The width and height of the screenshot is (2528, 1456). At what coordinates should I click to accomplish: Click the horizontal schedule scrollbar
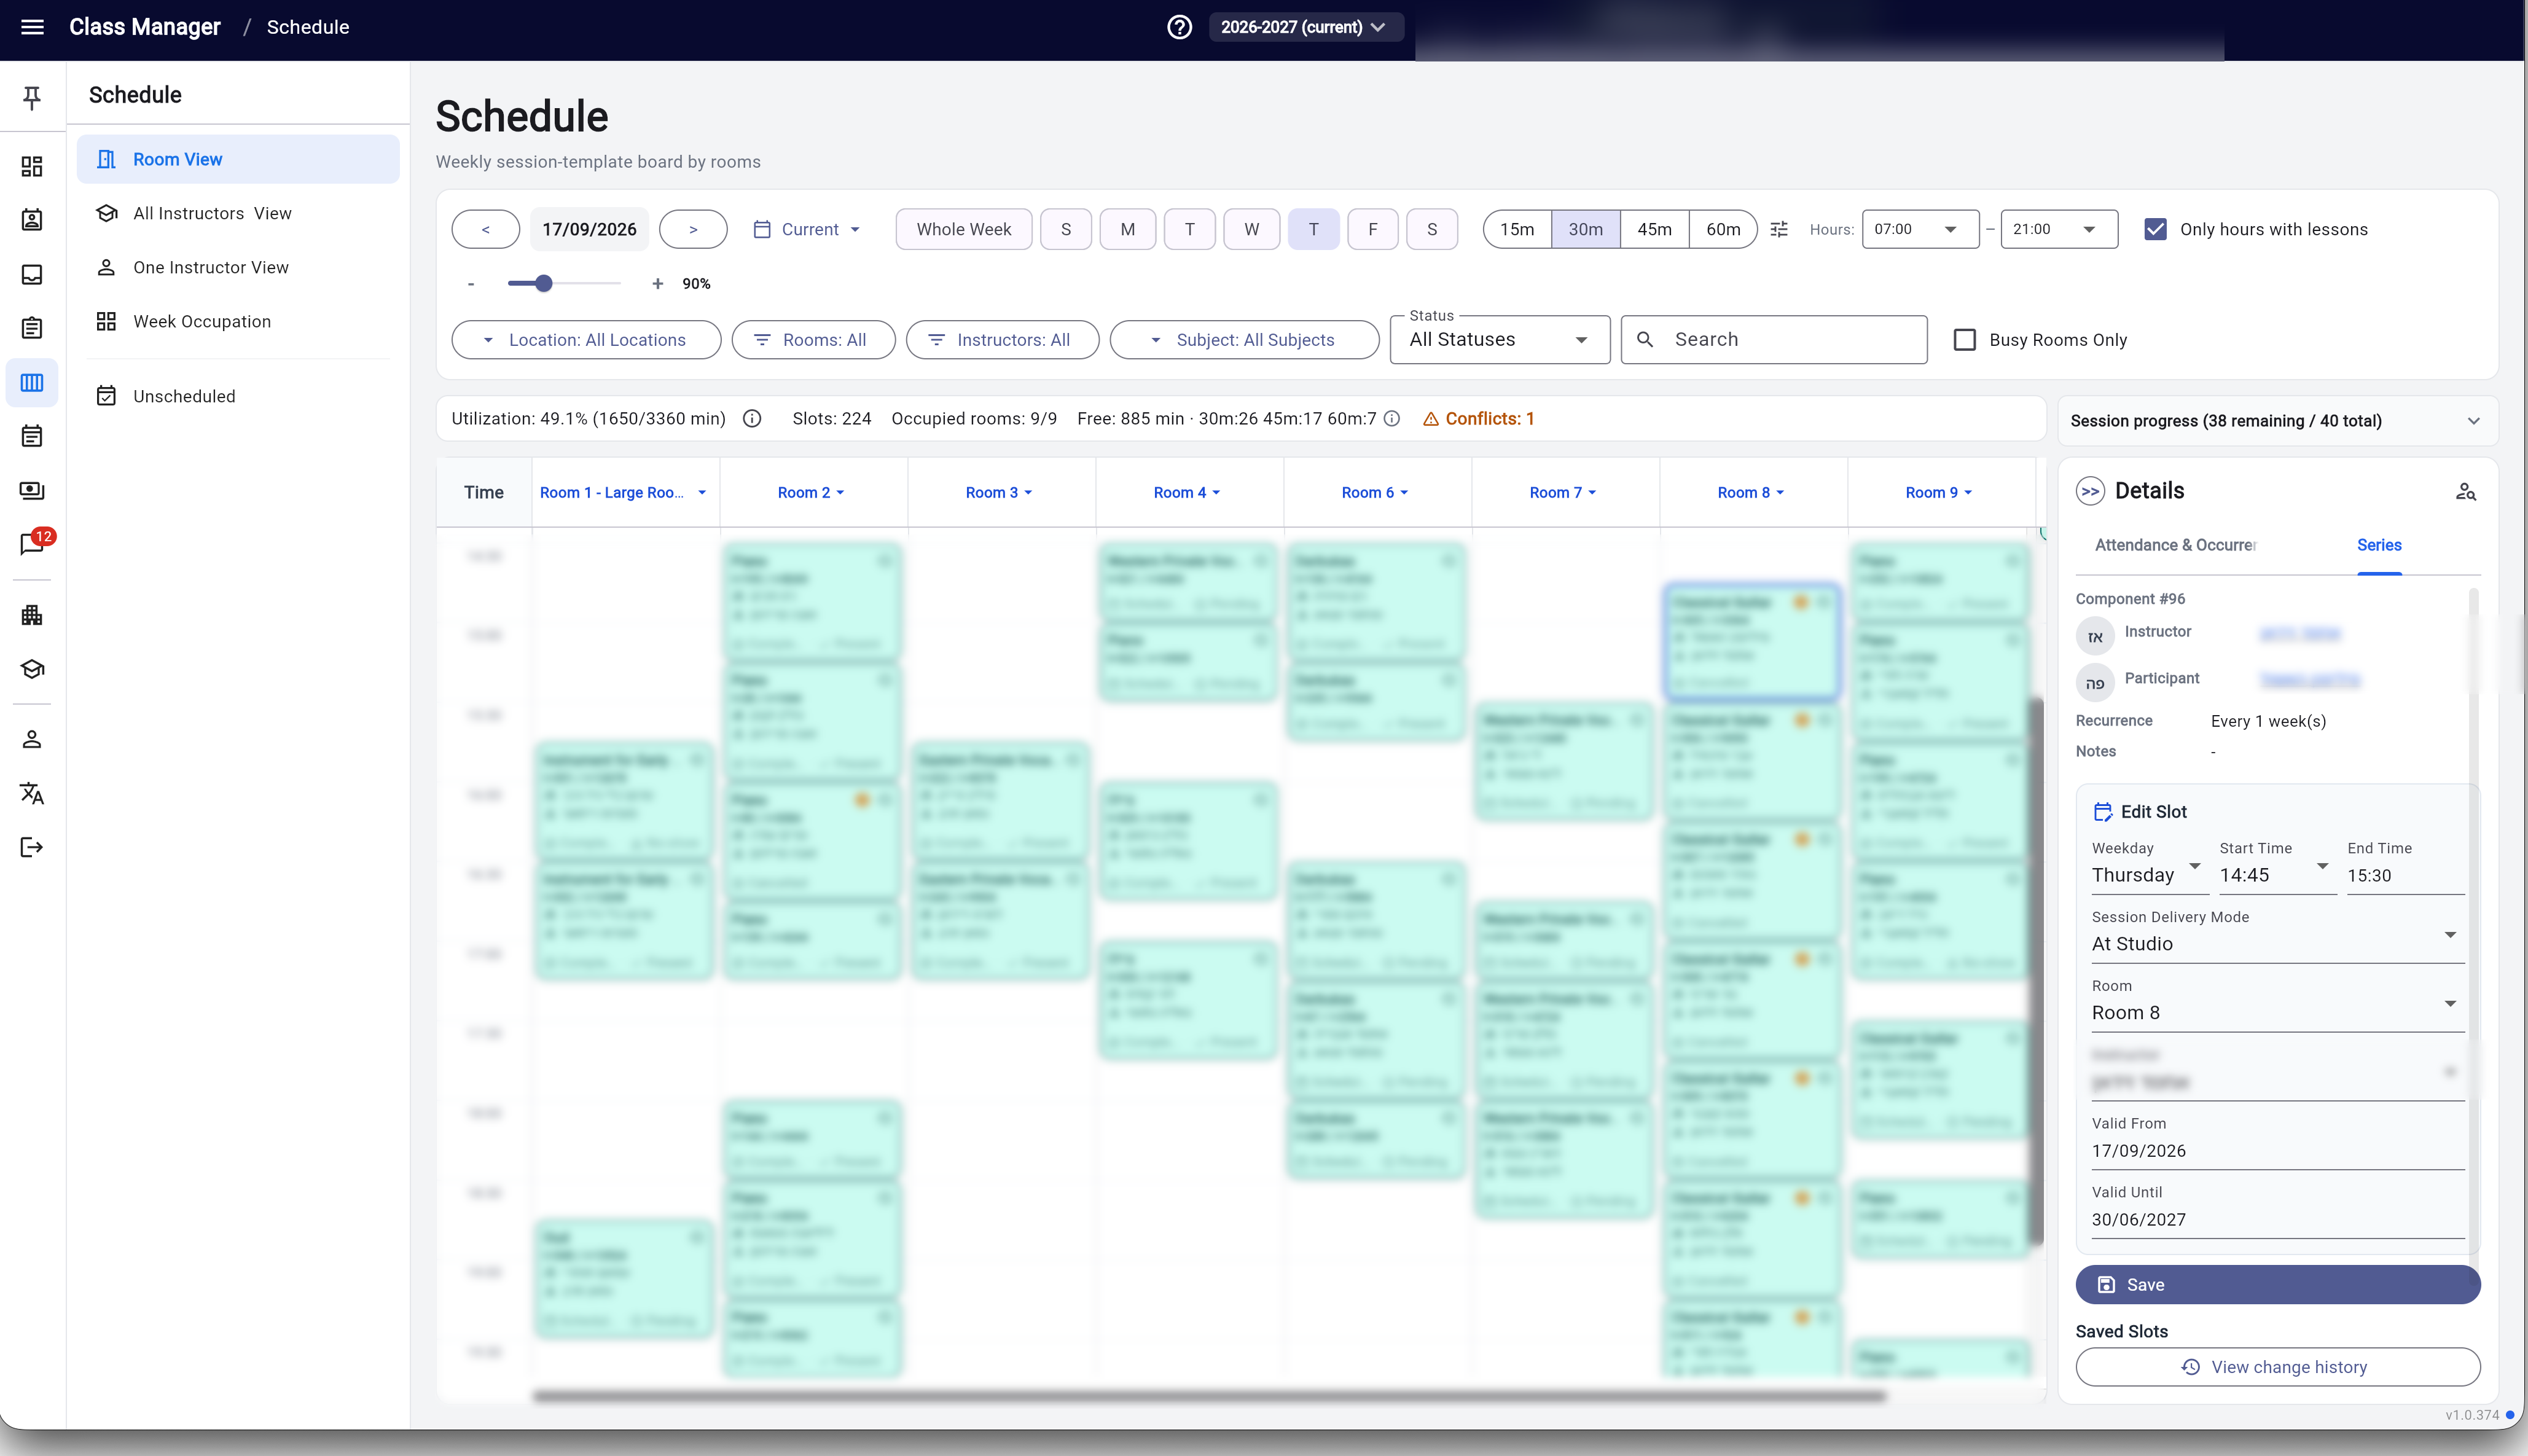[x=1209, y=1396]
